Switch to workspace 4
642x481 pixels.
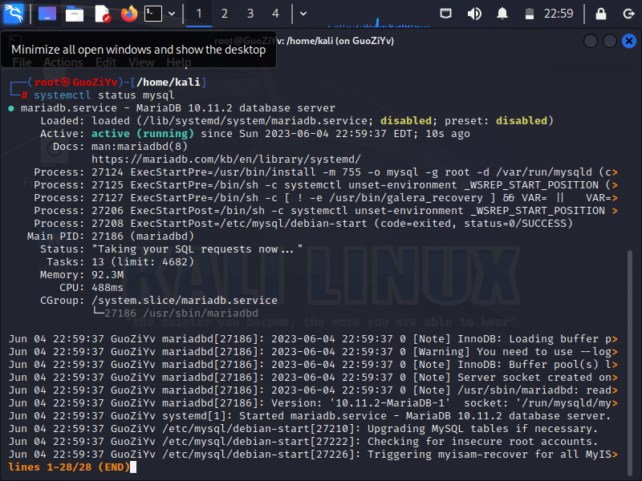point(275,14)
